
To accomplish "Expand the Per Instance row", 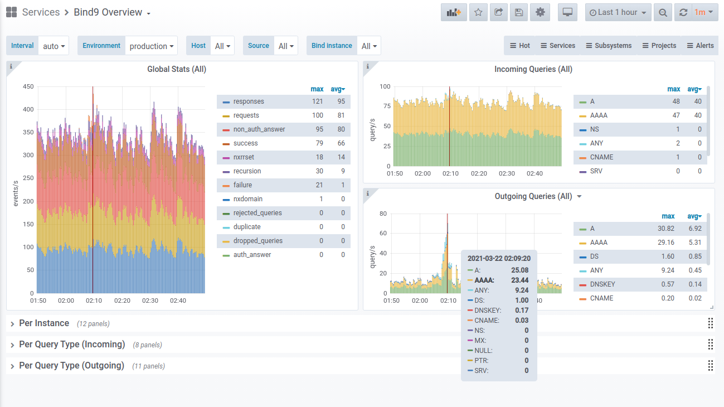I will (44, 323).
